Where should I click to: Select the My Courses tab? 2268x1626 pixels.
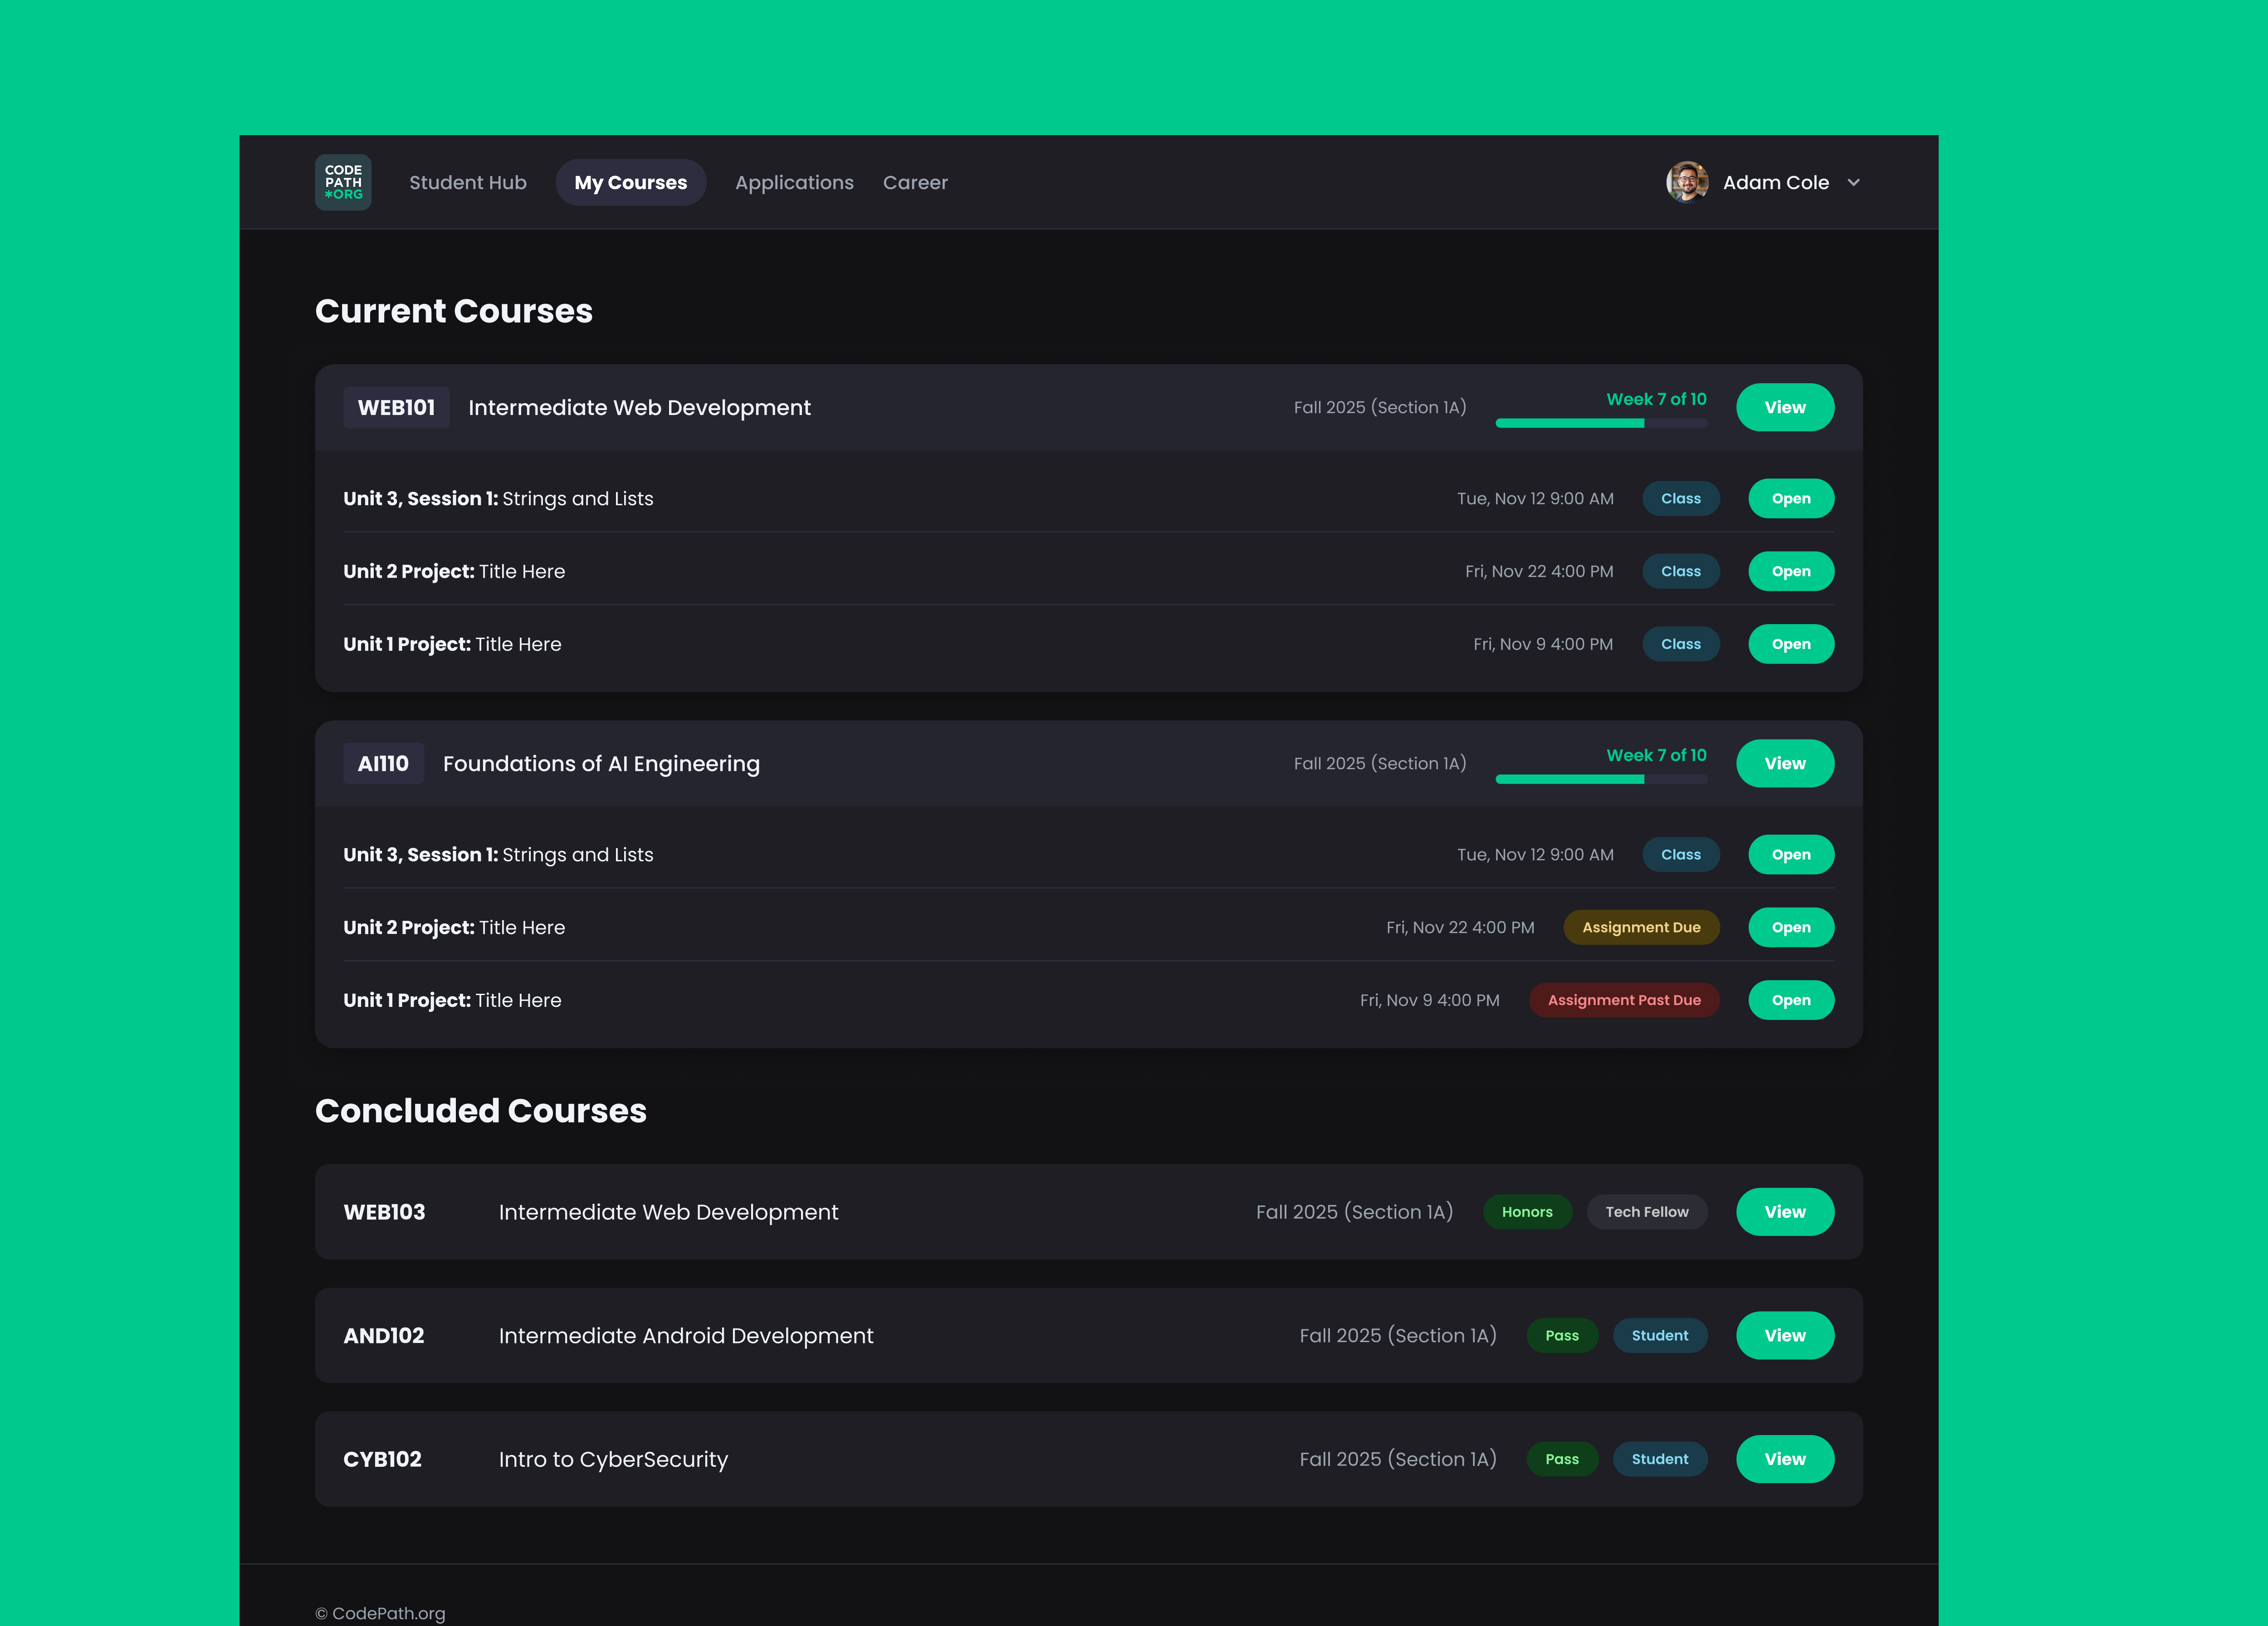pyautogui.click(x=631, y=183)
